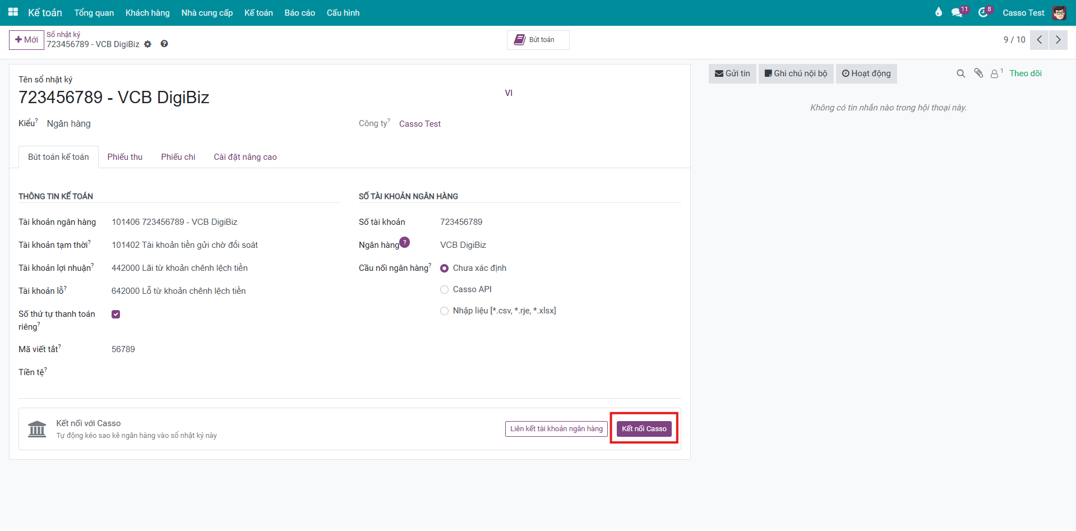Click the Mới button
This screenshot has height=531, width=1076.
tap(26, 40)
